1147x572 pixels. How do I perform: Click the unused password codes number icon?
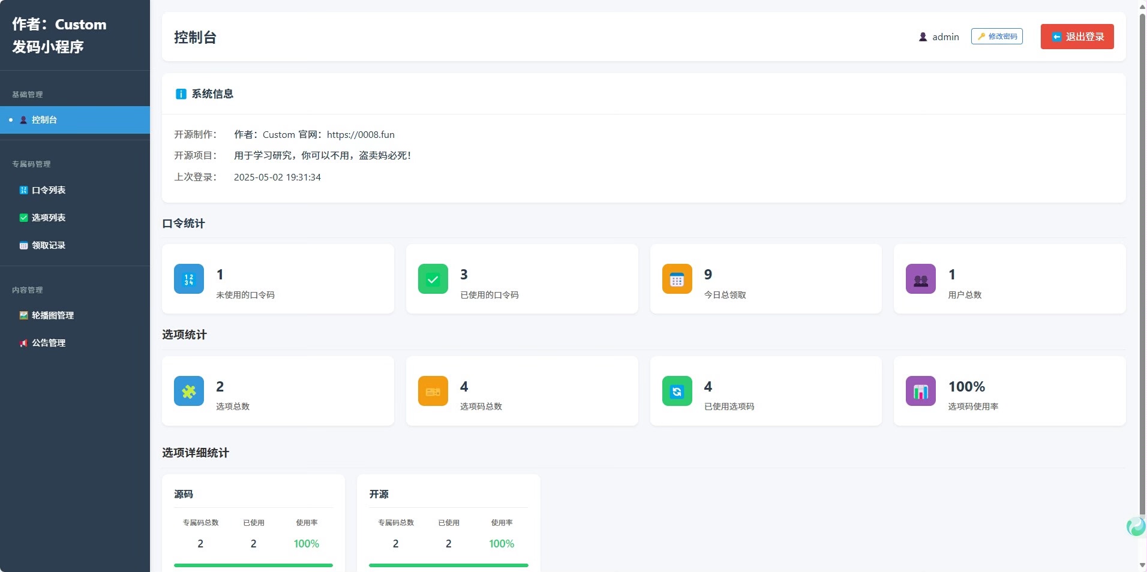pyautogui.click(x=188, y=279)
